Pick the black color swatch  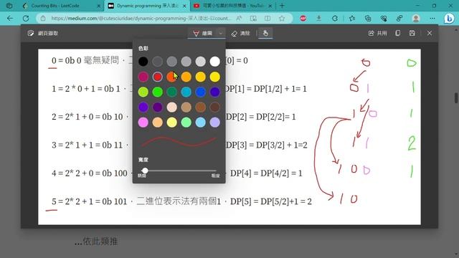pyautogui.click(x=143, y=62)
